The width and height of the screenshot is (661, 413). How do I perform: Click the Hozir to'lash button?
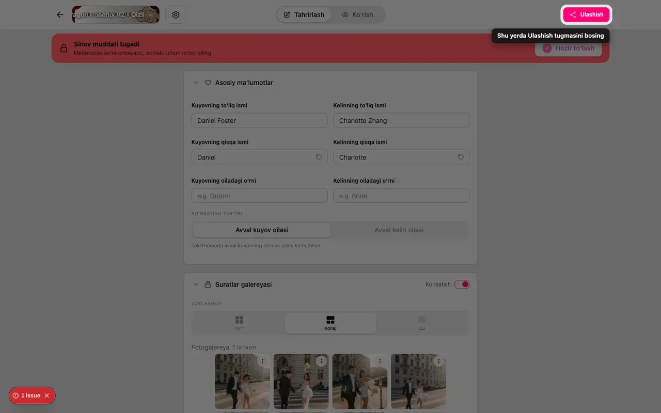coord(569,48)
